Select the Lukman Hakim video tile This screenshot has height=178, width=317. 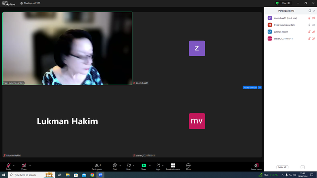67,121
